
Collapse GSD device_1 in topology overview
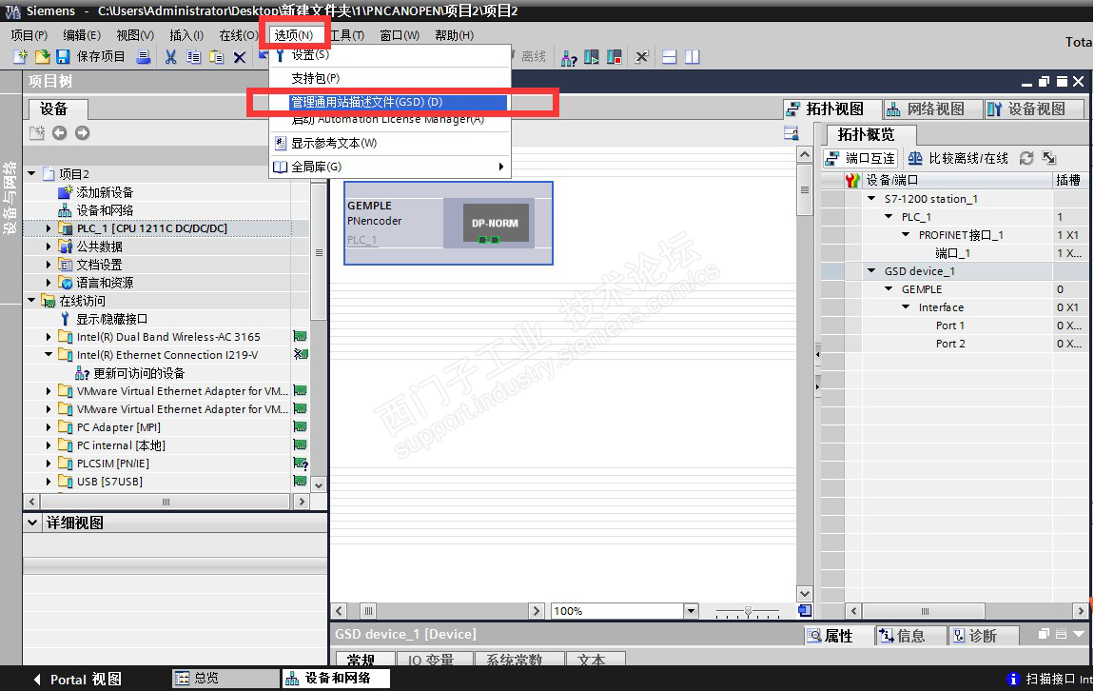coord(871,271)
